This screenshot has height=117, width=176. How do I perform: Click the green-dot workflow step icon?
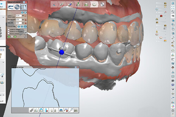(x=78, y=4)
